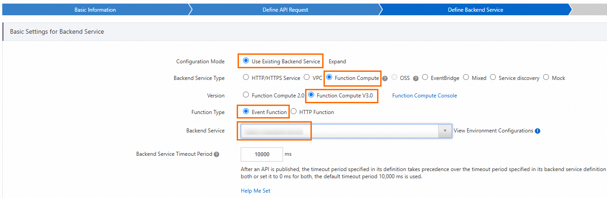Viewport: 607px width, 198px height.
Task: Click the timeout period input field
Action: tap(262, 154)
